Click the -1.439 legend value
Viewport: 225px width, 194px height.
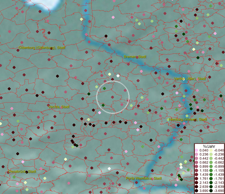(219, 175)
